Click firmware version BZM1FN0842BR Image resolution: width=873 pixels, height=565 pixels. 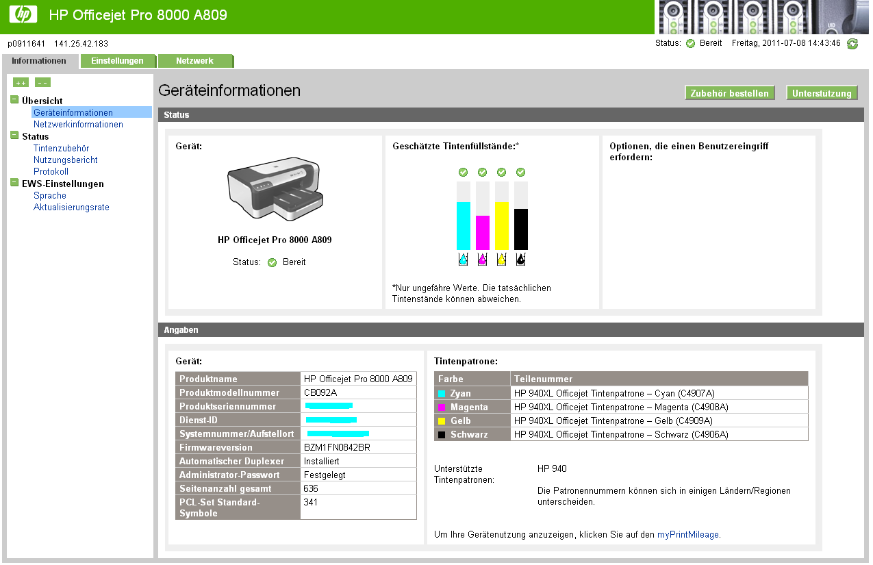coord(338,447)
